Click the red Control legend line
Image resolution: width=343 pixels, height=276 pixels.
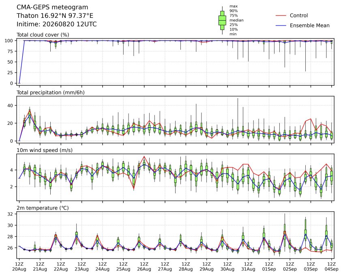tap(281, 15)
